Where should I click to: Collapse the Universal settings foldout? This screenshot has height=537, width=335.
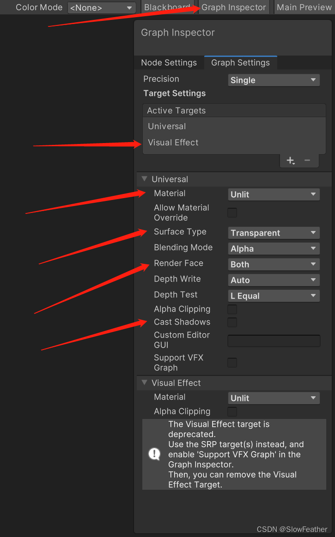click(144, 179)
